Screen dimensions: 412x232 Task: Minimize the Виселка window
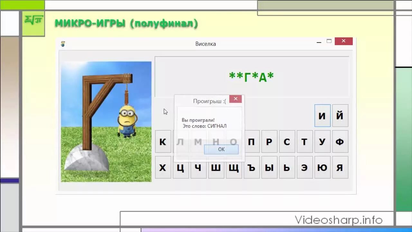coord(319,42)
